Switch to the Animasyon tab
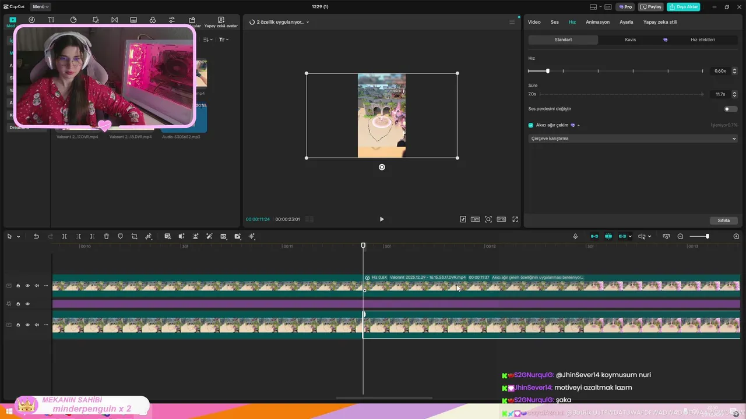746x419 pixels. (597, 22)
